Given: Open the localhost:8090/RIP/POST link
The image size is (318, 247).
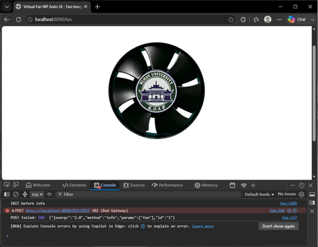Looking at the screenshot, I should point(58,211).
